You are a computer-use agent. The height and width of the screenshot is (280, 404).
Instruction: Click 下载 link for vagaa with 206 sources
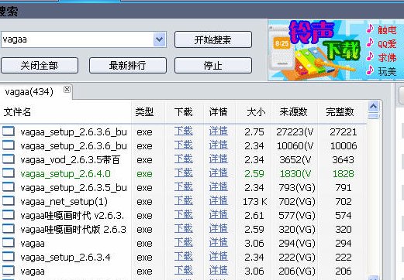tap(183, 271)
